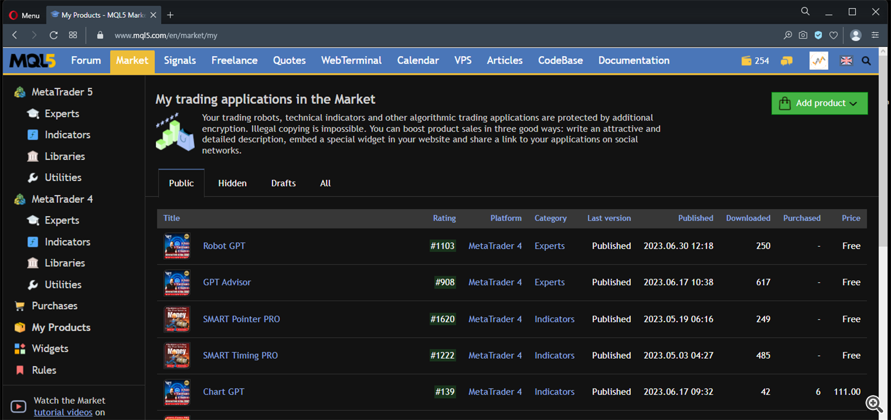Sort the table by Rating header
The height and width of the screenshot is (420, 891).
point(444,218)
